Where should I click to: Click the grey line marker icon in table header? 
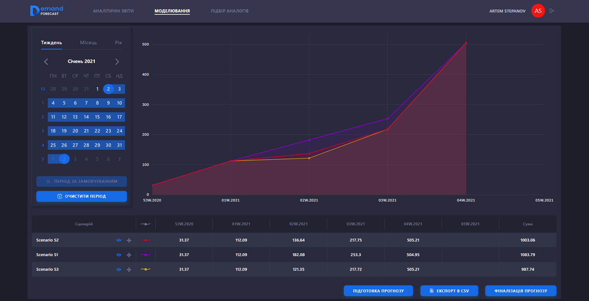click(x=145, y=224)
